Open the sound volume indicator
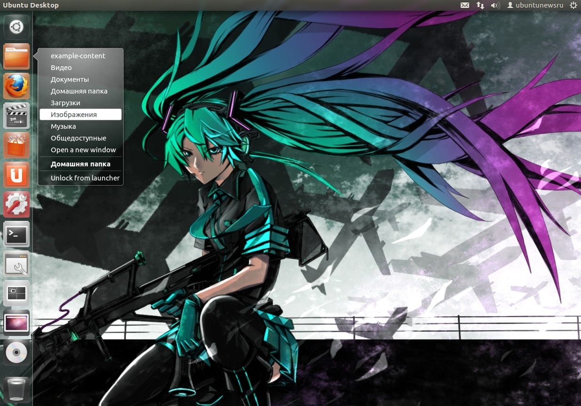581x406 pixels. pyautogui.click(x=495, y=5)
